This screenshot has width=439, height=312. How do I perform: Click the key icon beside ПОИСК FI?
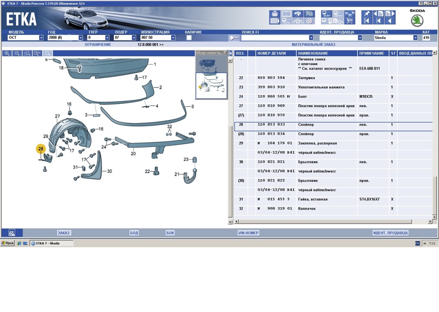coord(234,38)
